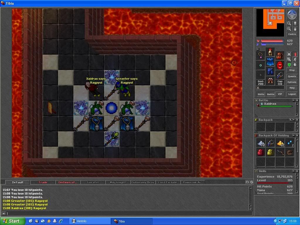
Task: Minimize the Battle panel
Action: [x=294, y=100]
